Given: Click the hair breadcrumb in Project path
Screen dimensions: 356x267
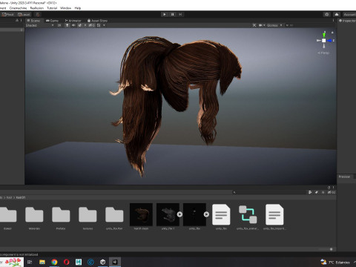Looking at the screenshot, I should point(9,197).
